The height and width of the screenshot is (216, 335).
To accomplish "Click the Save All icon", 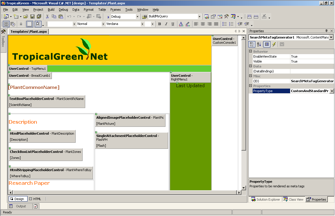I will tap(39, 17).
